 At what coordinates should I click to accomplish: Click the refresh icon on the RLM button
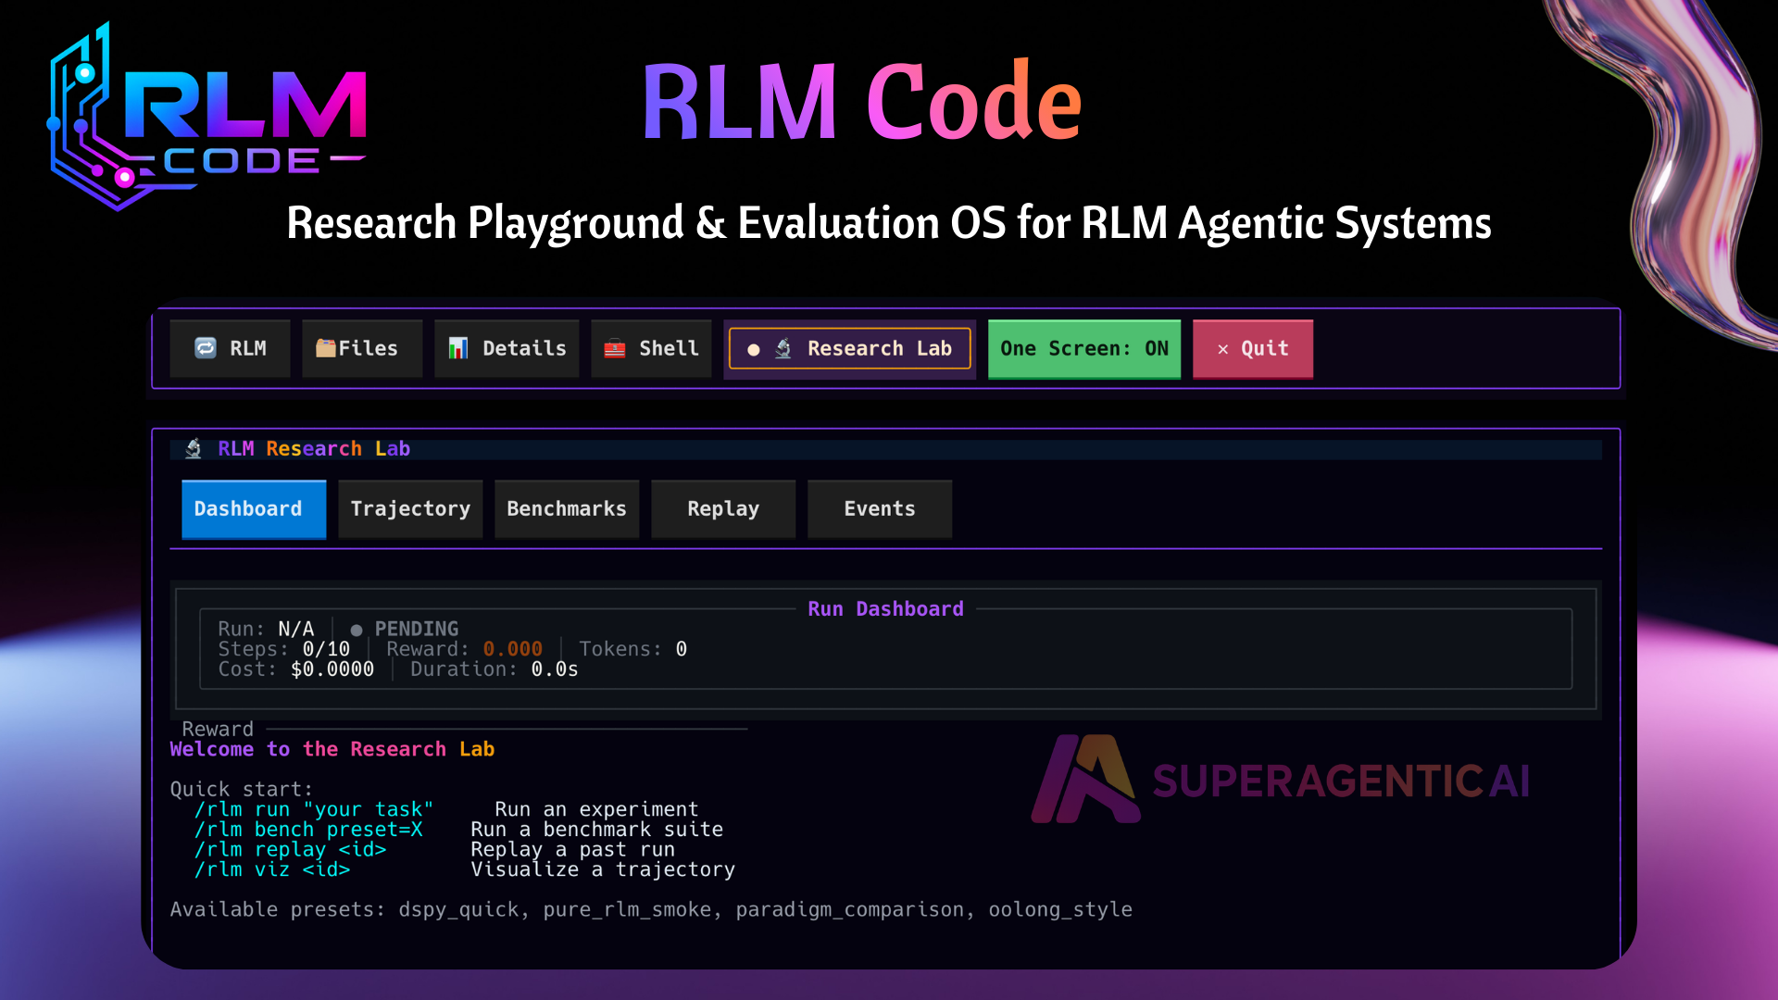[206, 348]
